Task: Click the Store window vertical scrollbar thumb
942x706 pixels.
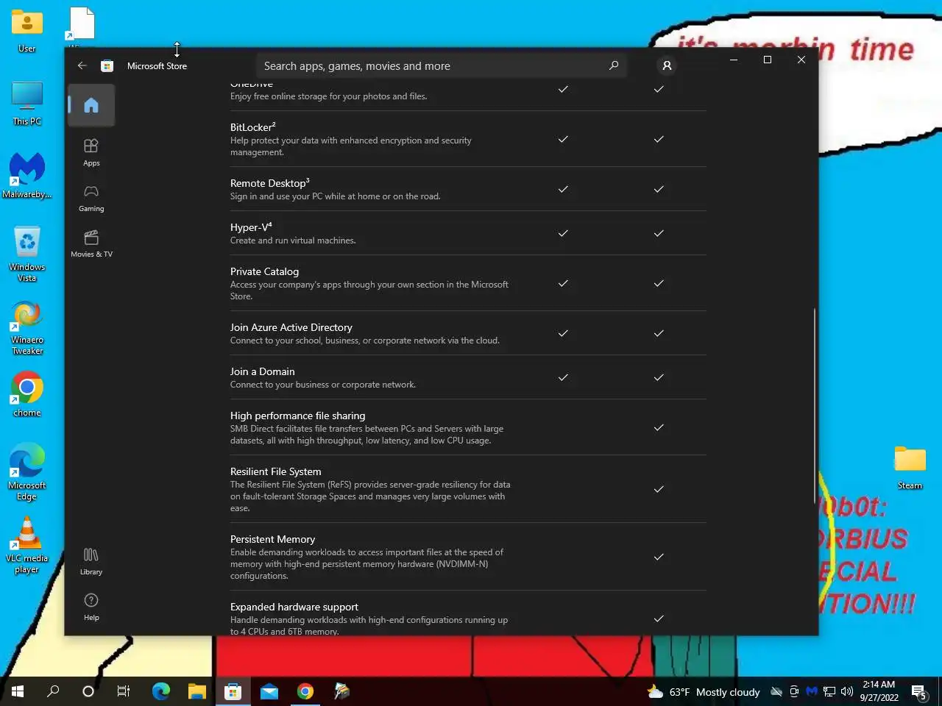Action: [x=815, y=404]
